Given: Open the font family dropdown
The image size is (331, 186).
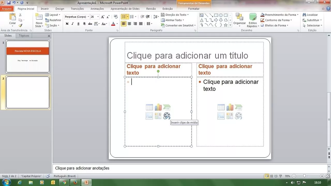Looking at the screenshot, I should pyautogui.click(x=88, y=16).
